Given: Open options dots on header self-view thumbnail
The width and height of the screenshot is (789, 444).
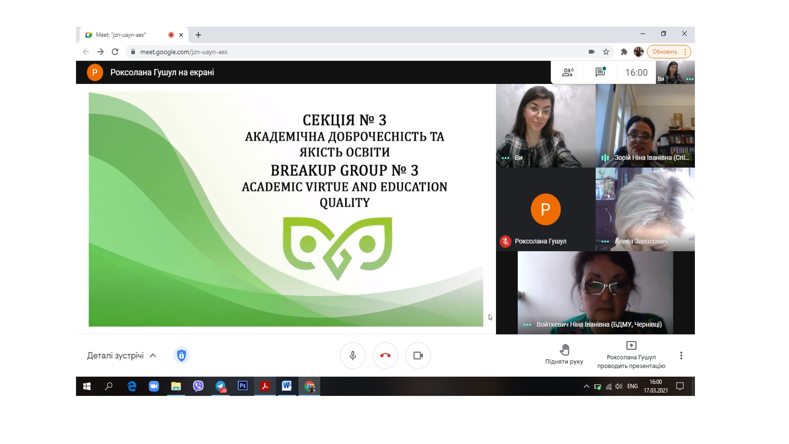Looking at the screenshot, I should [690, 79].
